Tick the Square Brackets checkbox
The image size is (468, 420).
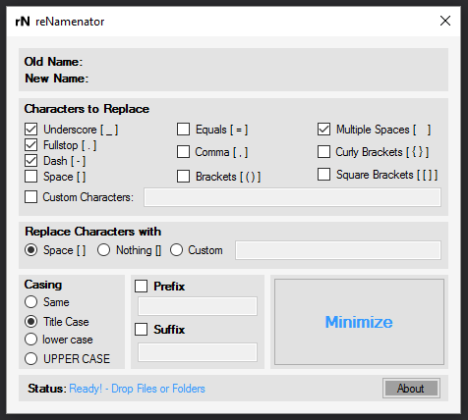tap(323, 175)
